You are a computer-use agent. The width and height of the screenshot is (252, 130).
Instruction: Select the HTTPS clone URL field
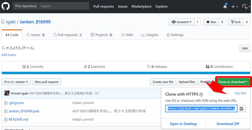click(x=201, y=109)
